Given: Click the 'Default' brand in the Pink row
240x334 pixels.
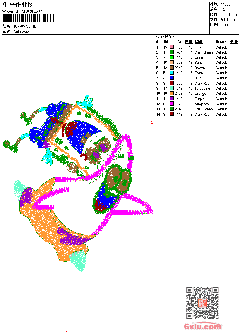Looking at the screenshot, I should [x=221, y=47].
